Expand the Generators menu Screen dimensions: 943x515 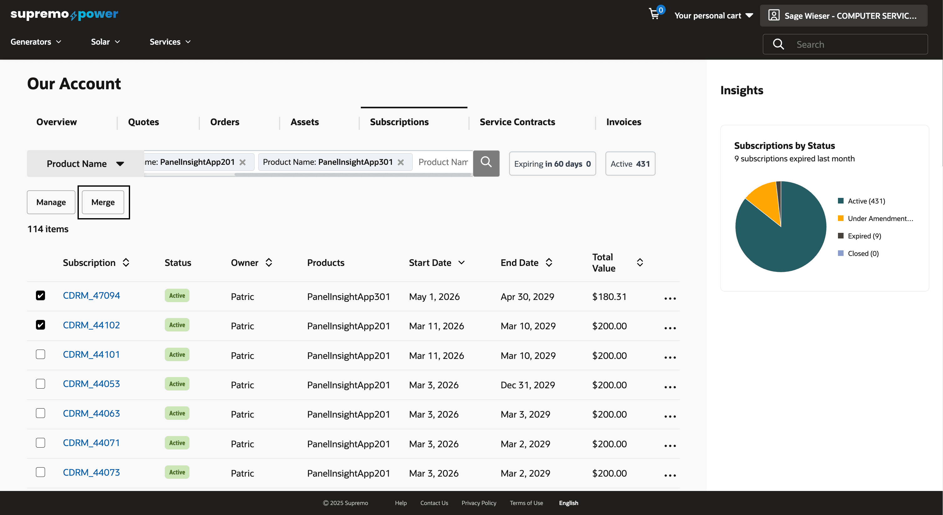click(x=36, y=42)
